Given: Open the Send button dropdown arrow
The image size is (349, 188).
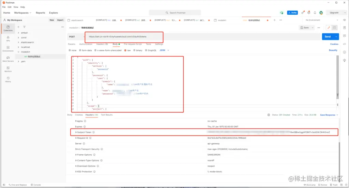Looking at the screenshot, I should coord(336,37).
